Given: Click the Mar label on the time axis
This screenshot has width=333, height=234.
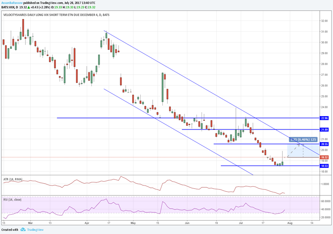Looking at the screenshot, I should coord(30,223).
